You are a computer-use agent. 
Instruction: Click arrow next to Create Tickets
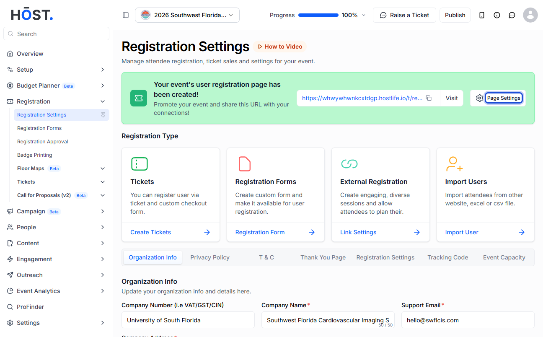tap(207, 232)
